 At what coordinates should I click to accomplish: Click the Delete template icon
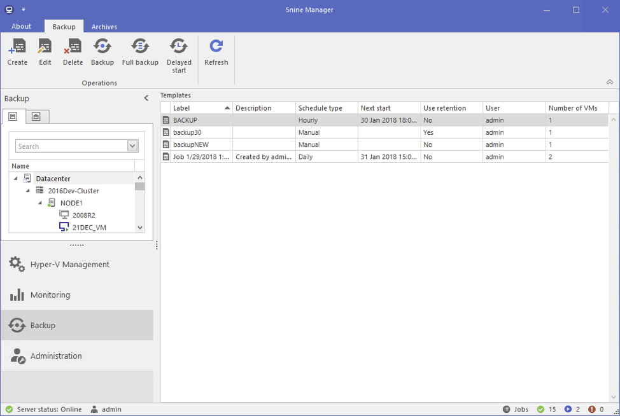click(x=73, y=47)
